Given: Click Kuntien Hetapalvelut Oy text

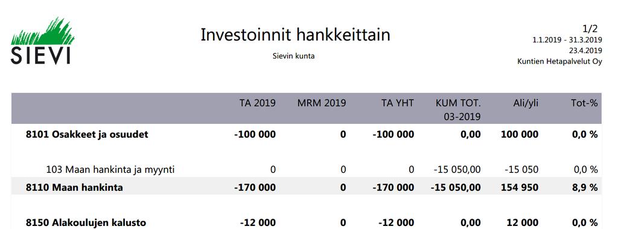Looking at the screenshot, I should 559,62.
